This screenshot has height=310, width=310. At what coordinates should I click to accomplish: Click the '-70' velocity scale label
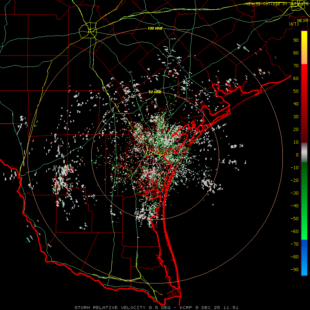click(x=294, y=244)
